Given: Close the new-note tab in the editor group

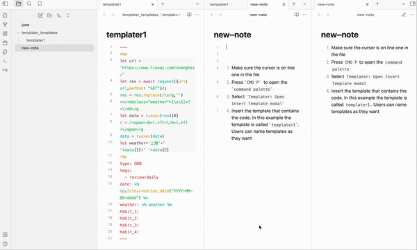Looking at the screenshot, I should click(284, 4).
